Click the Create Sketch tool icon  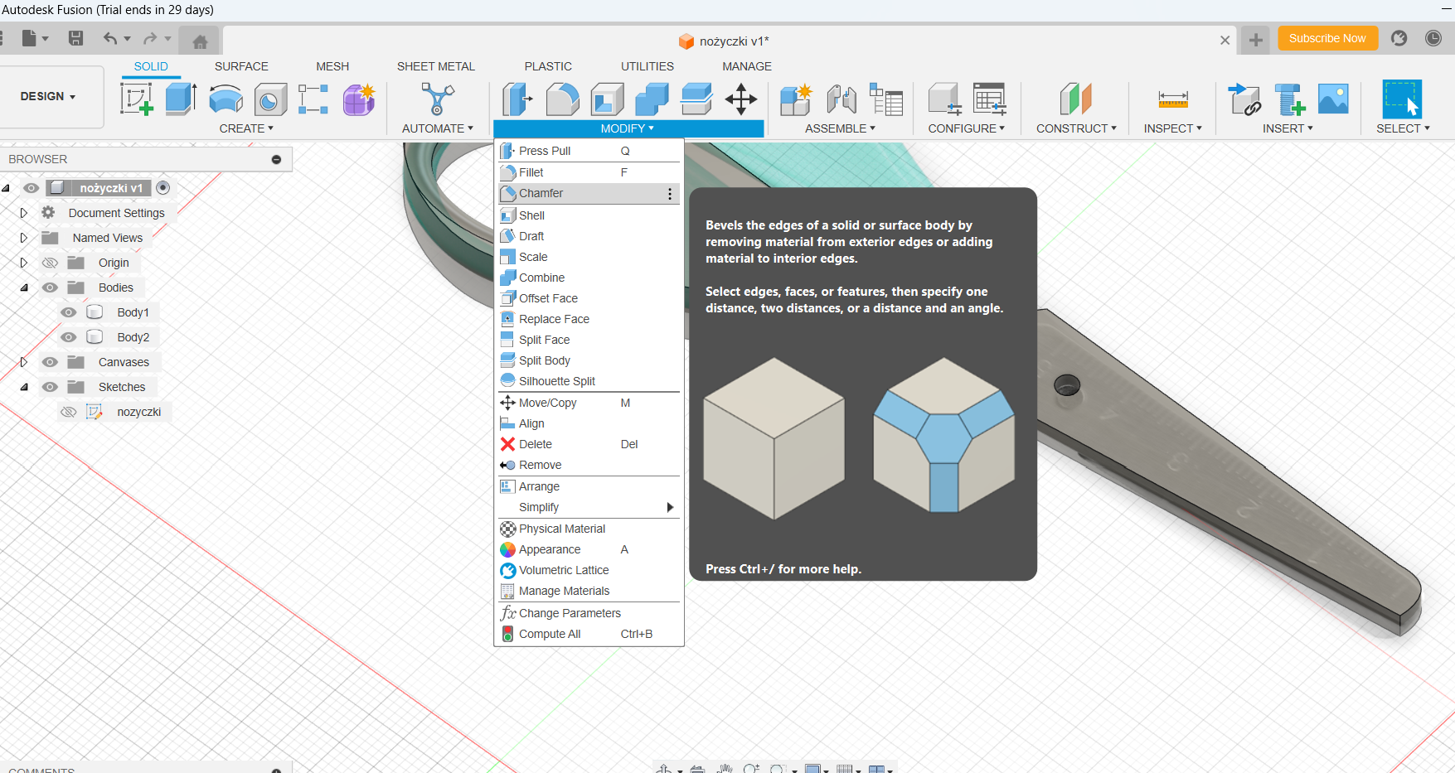pyautogui.click(x=137, y=99)
